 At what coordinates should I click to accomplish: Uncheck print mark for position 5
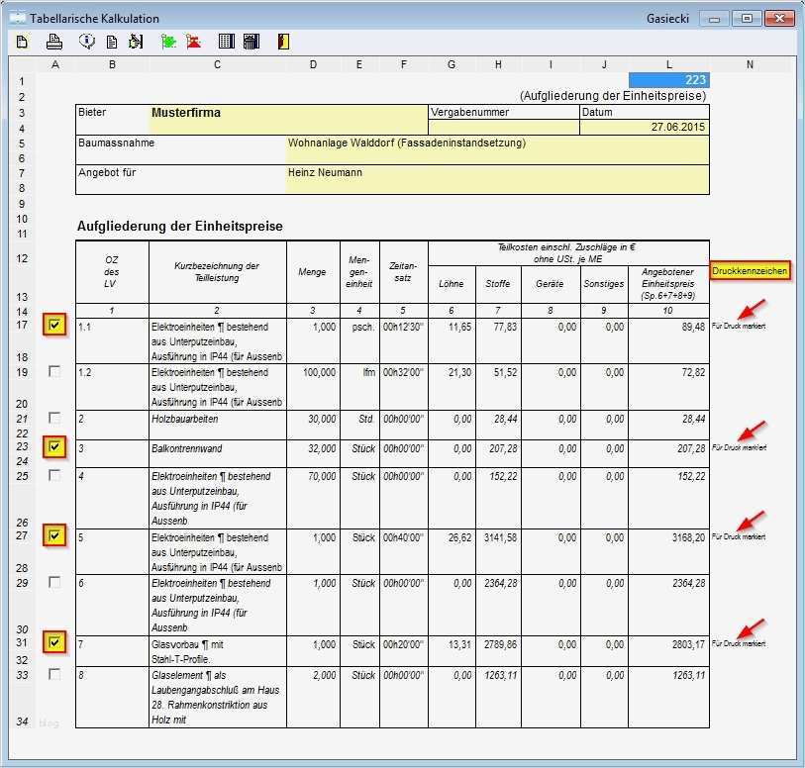54,535
